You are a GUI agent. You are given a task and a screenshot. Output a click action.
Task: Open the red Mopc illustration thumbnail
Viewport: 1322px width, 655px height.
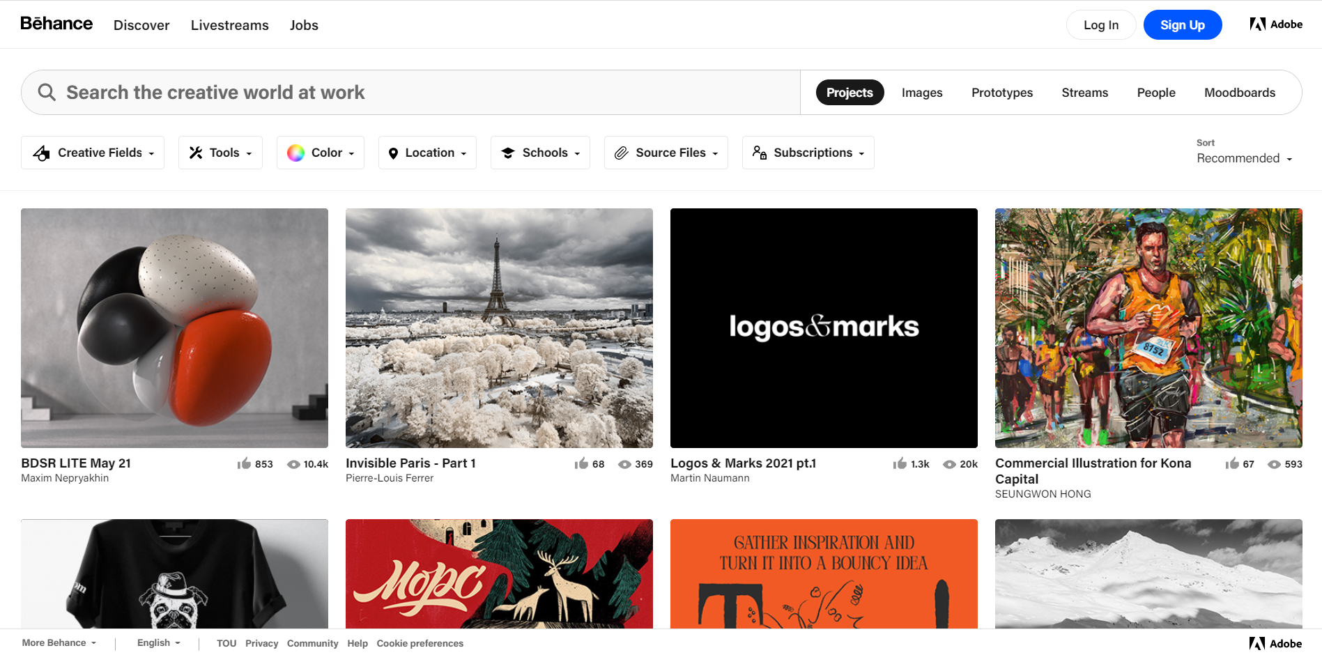coord(499,573)
